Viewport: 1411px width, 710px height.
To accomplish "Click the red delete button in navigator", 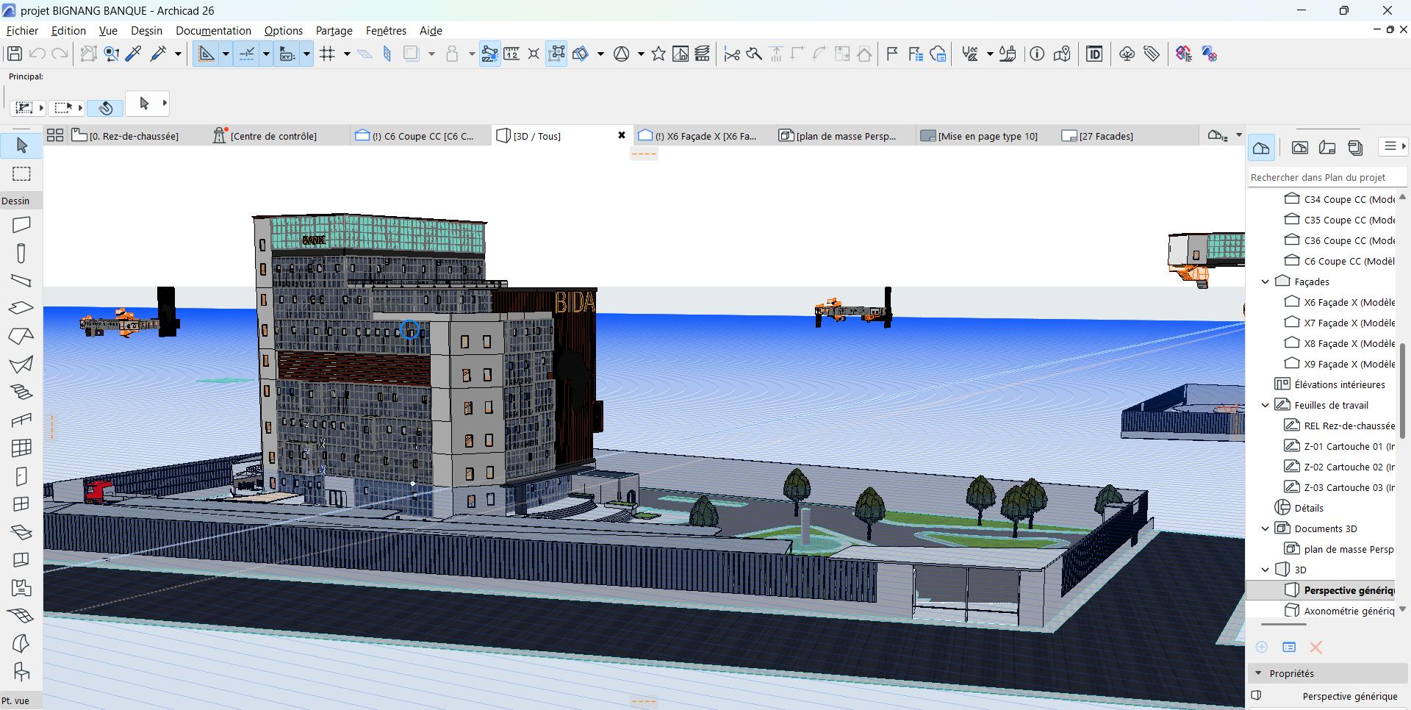I will point(1315,647).
